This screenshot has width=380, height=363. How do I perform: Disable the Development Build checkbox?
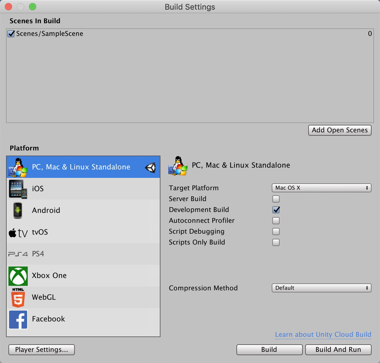[x=276, y=210]
